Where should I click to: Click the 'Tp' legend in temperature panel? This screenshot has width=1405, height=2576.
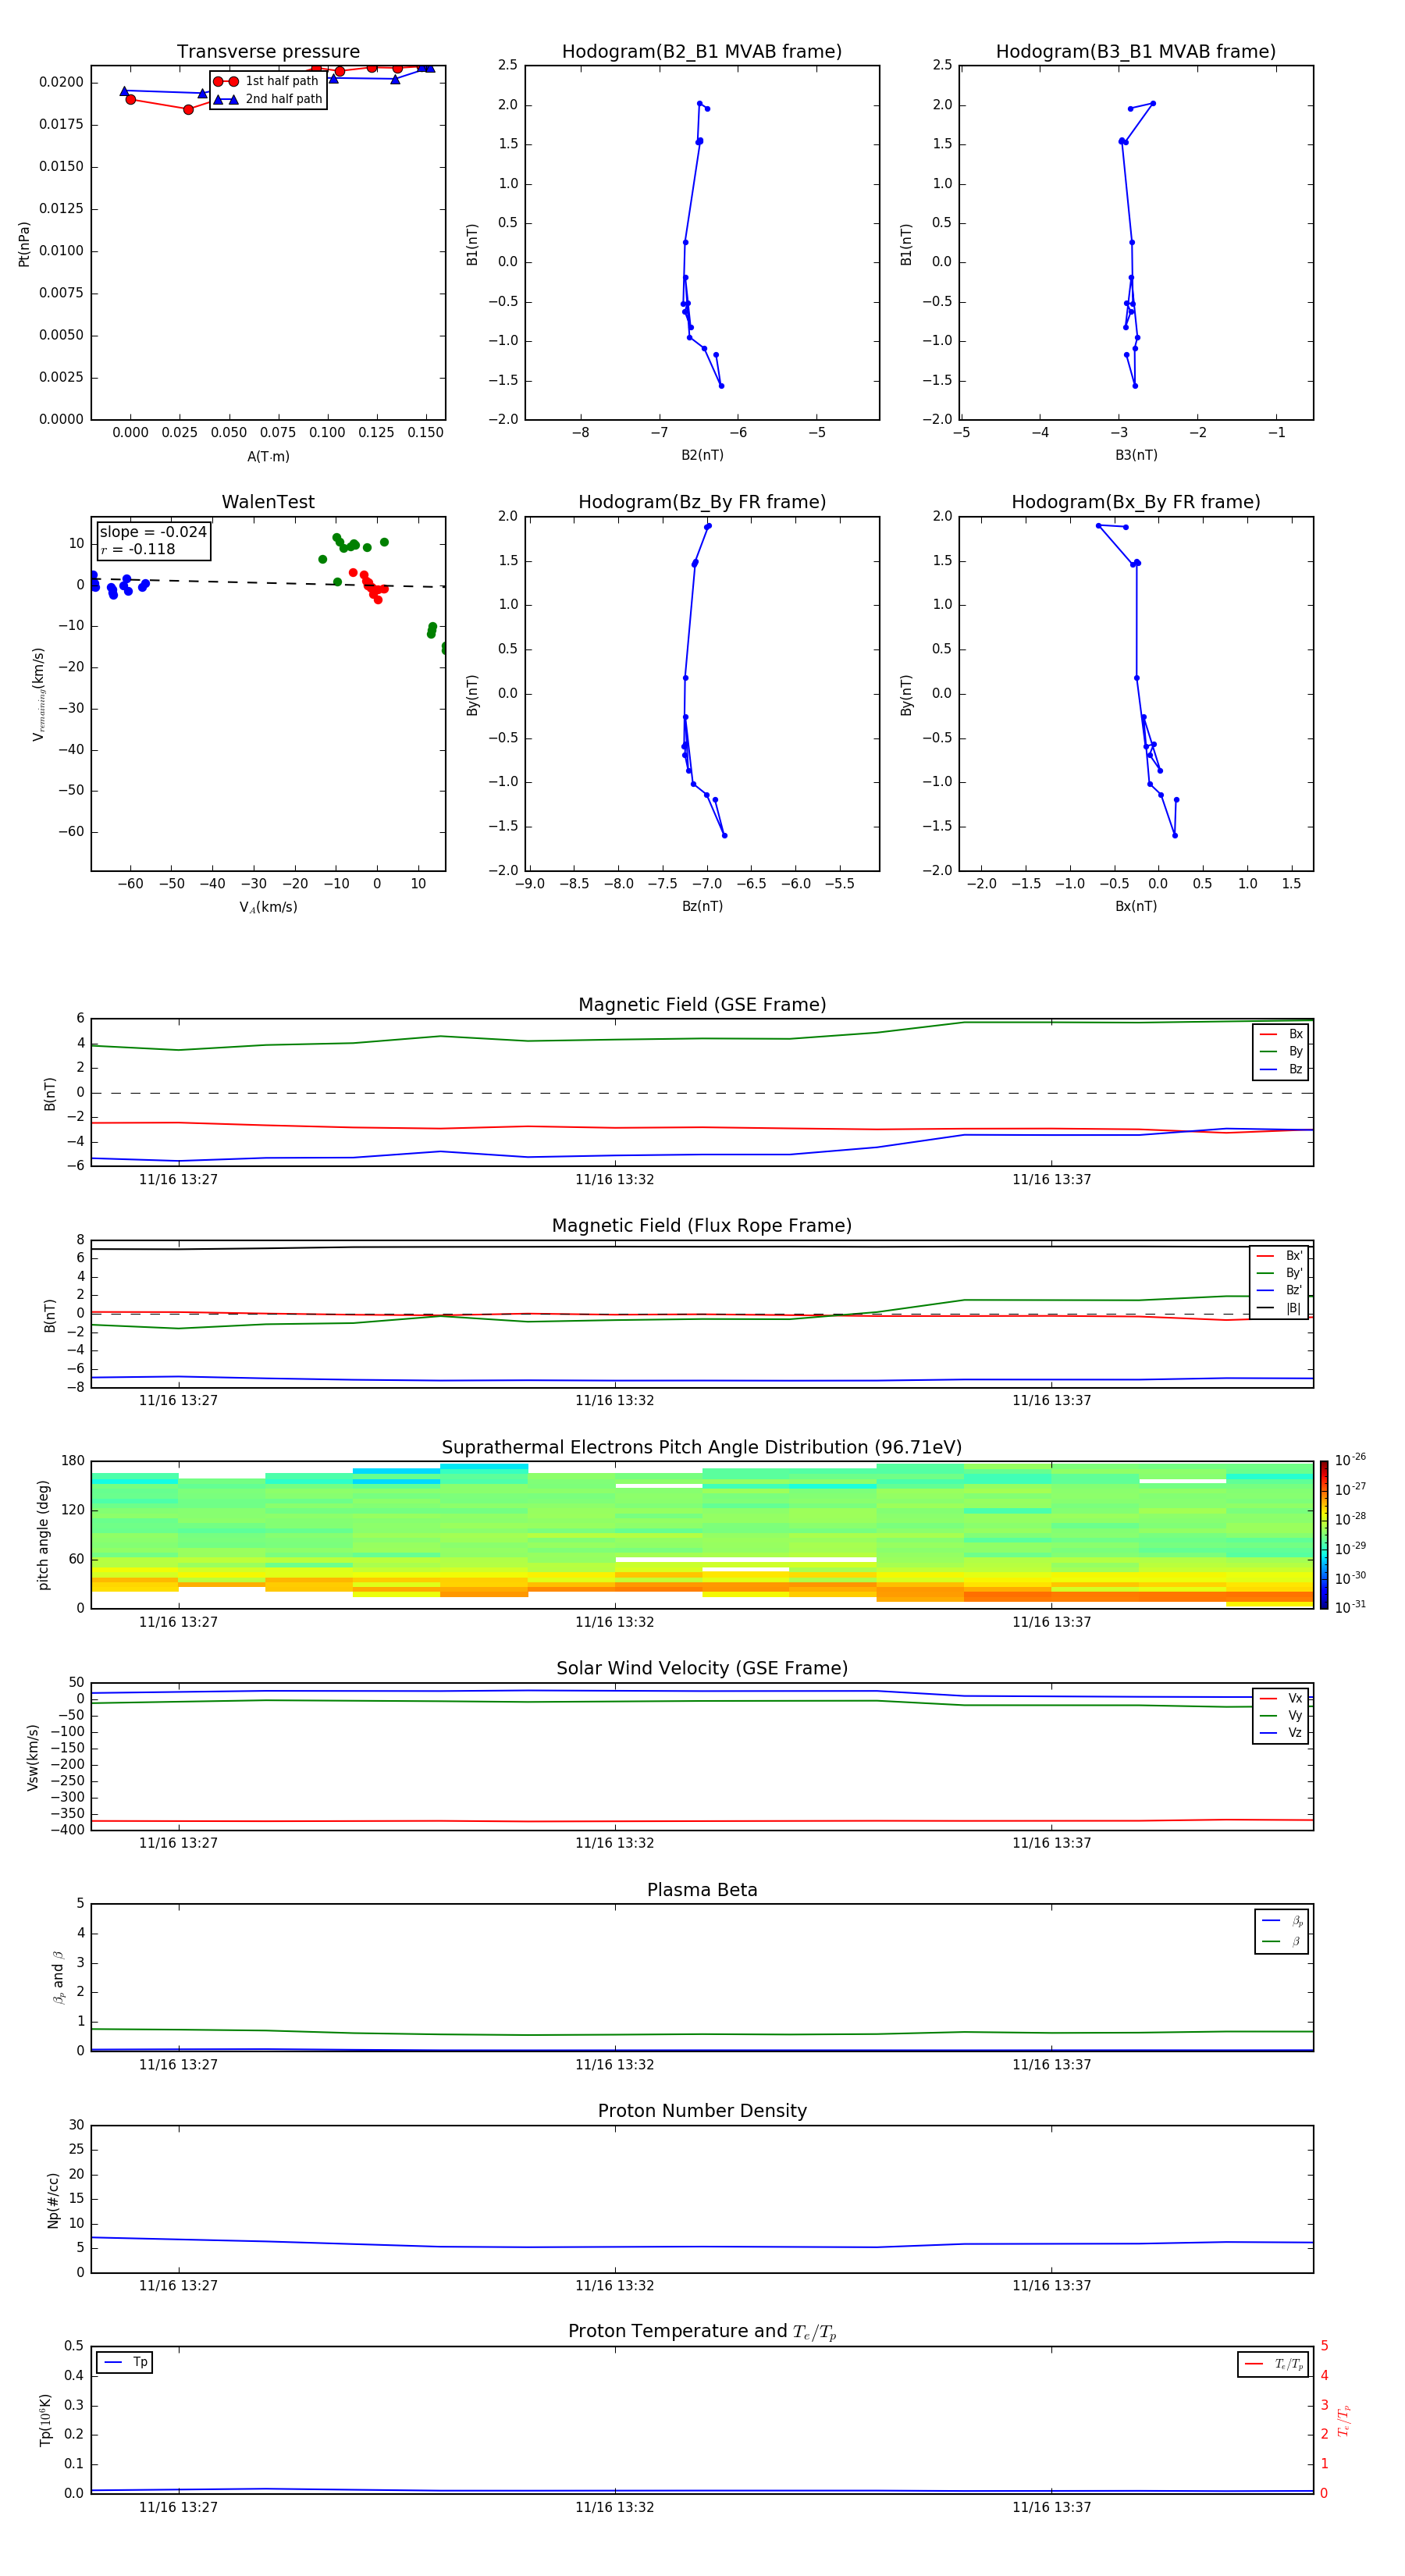pos(125,2362)
